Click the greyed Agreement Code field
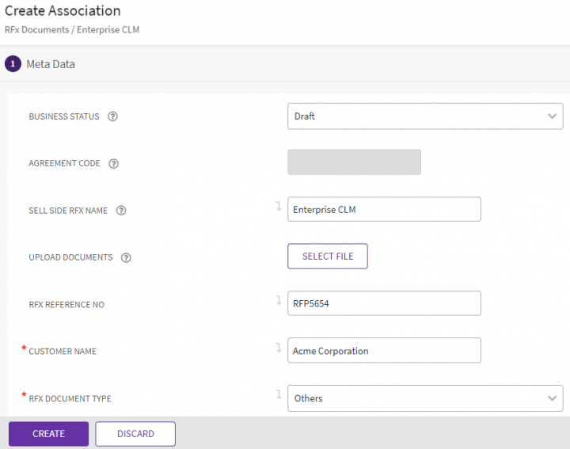 point(354,163)
